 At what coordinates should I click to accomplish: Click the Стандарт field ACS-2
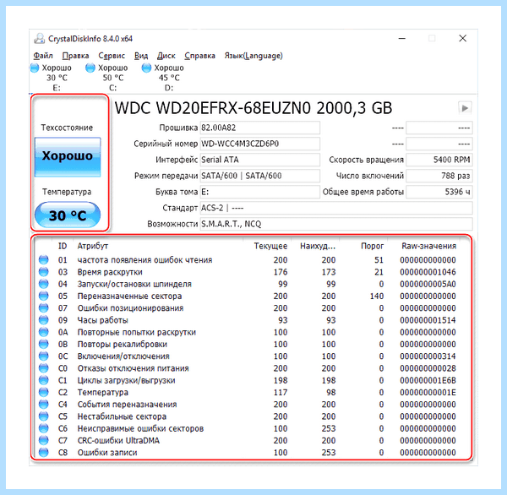click(x=336, y=208)
